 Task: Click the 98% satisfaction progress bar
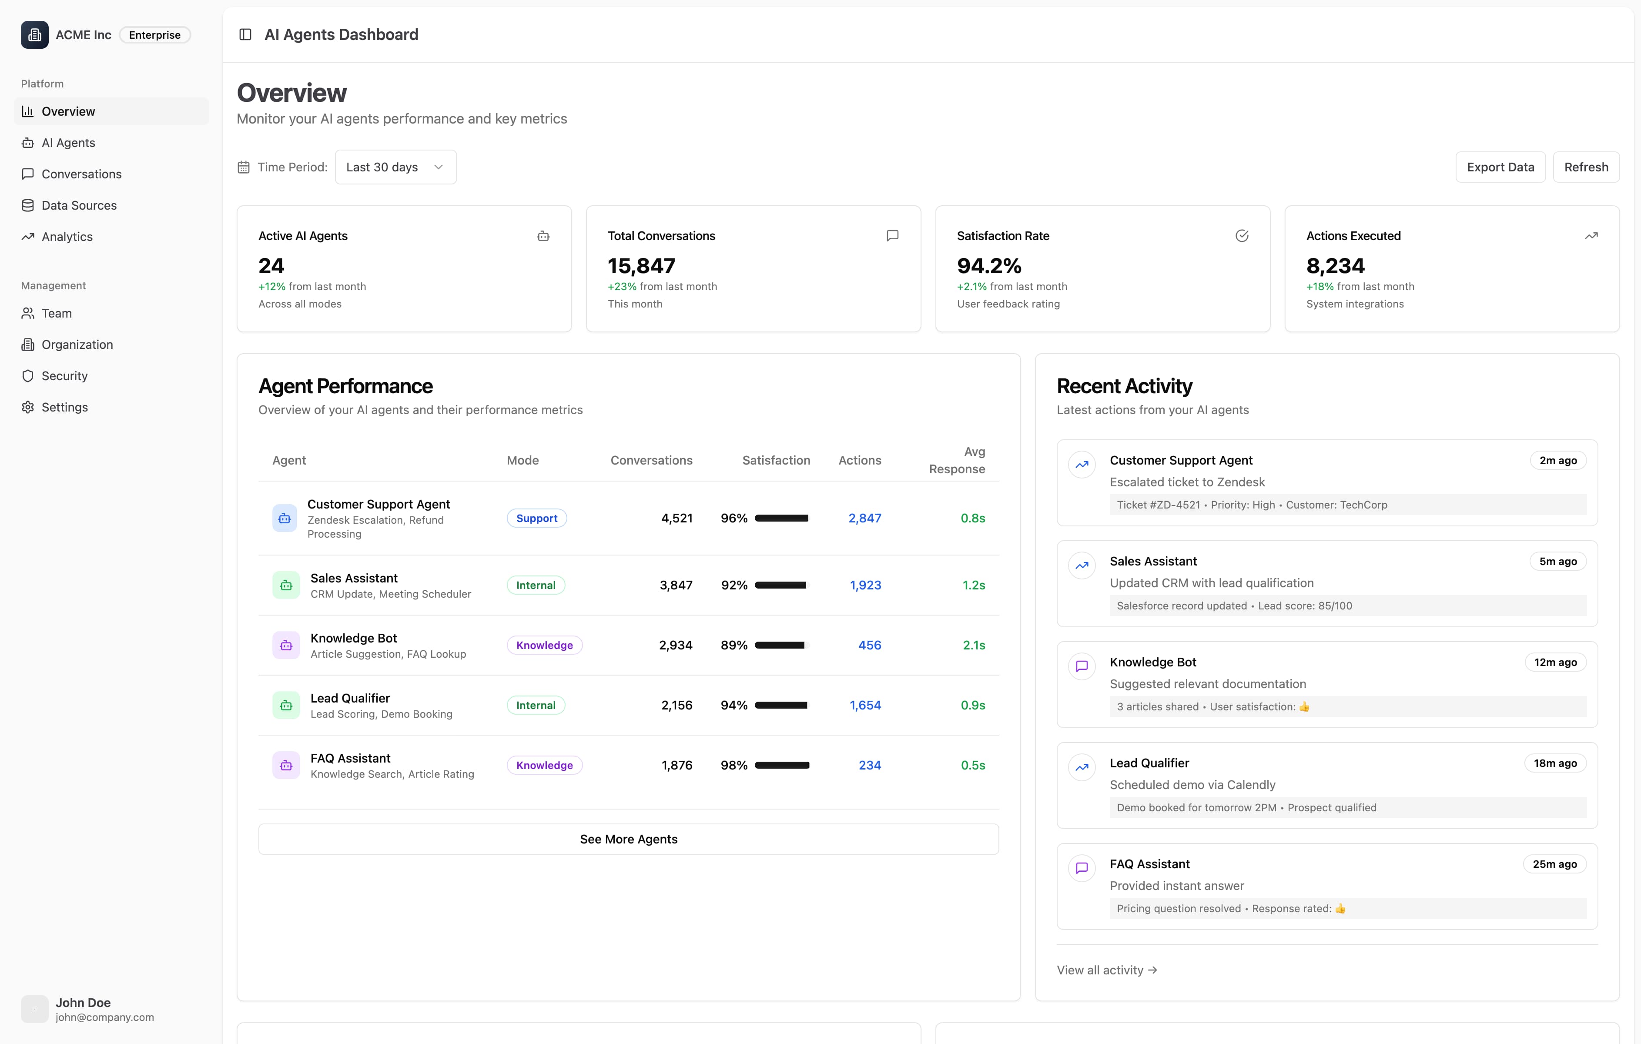click(x=782, y=765)
